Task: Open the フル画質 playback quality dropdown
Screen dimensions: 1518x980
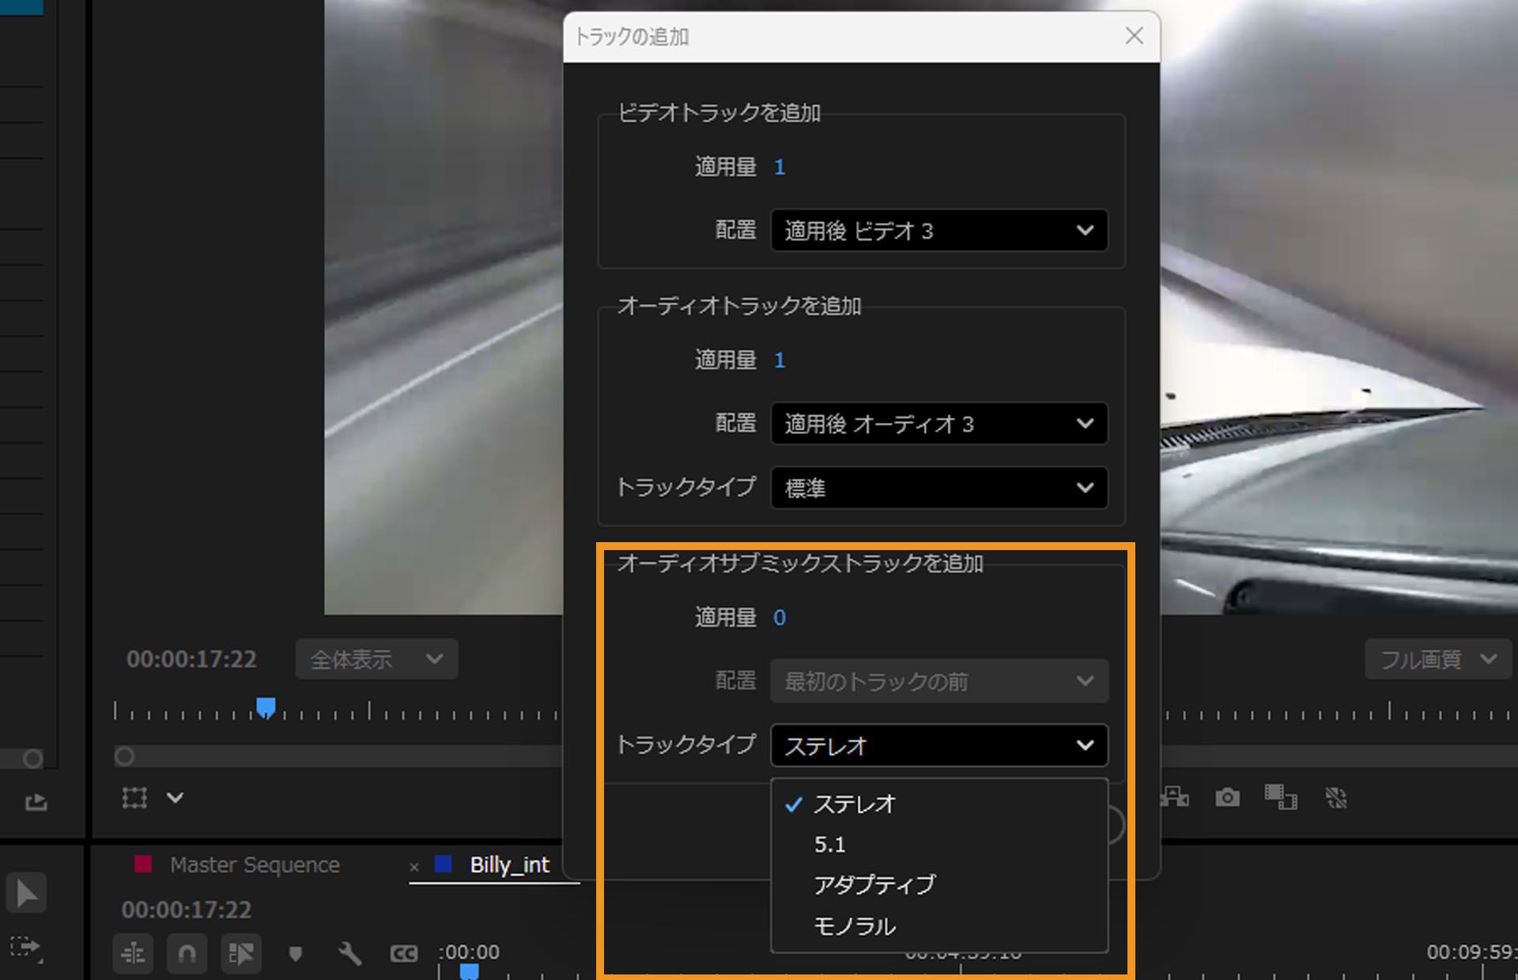Action: pyautogui.click(x=1437, y=659)
